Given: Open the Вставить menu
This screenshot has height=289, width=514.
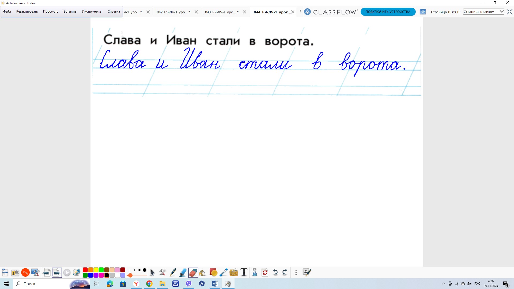Looking at the screenshot, I should coord(70,12).
